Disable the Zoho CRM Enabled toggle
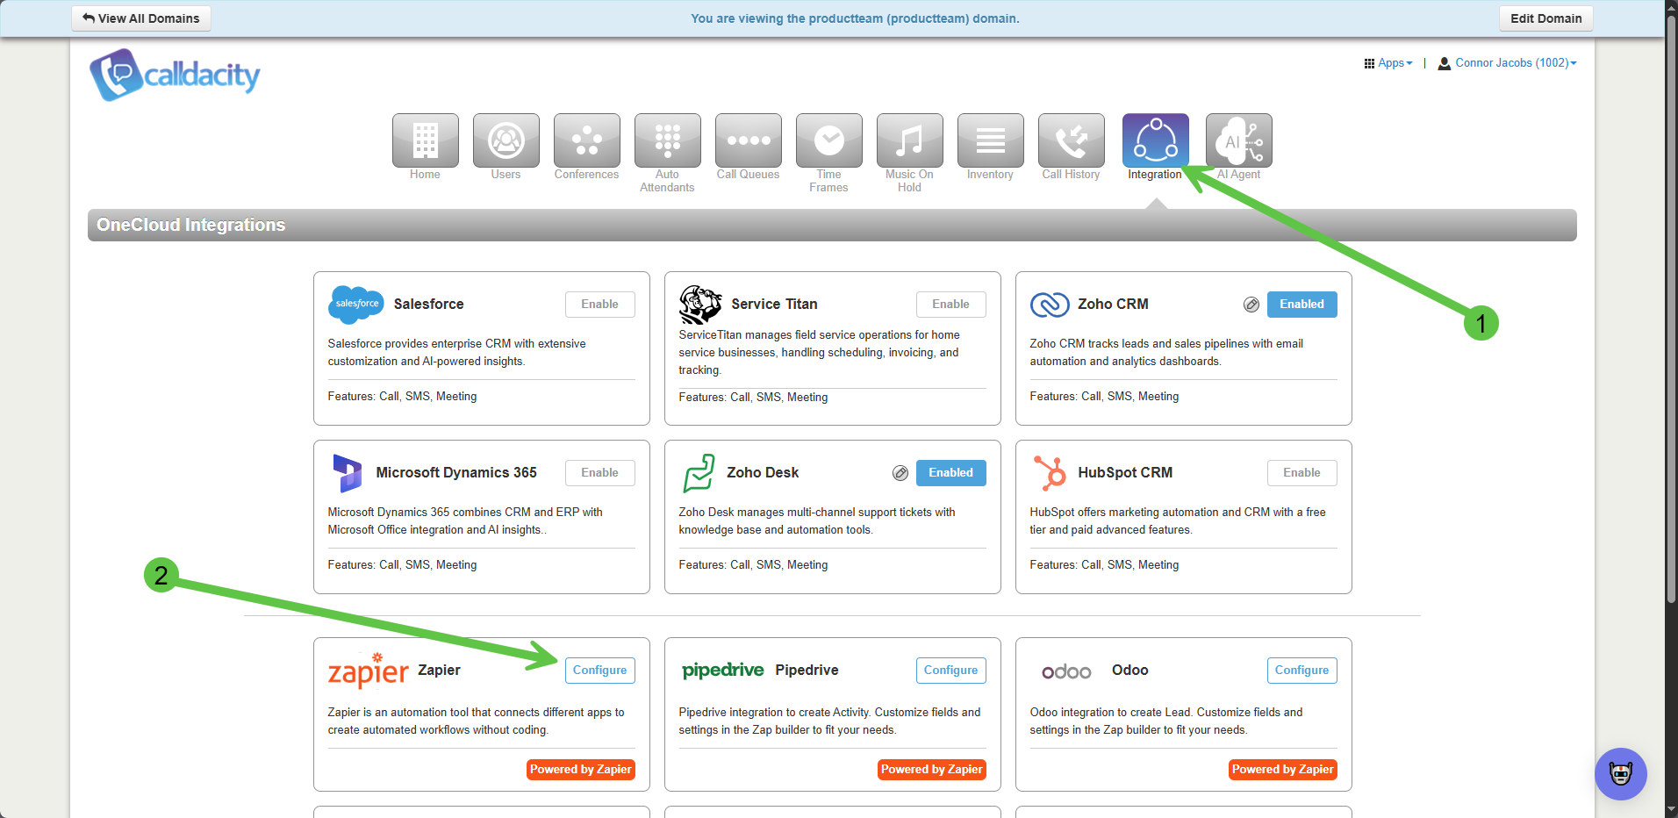Viewport: 1678px width, 818px height. [x=1302, y=305]
